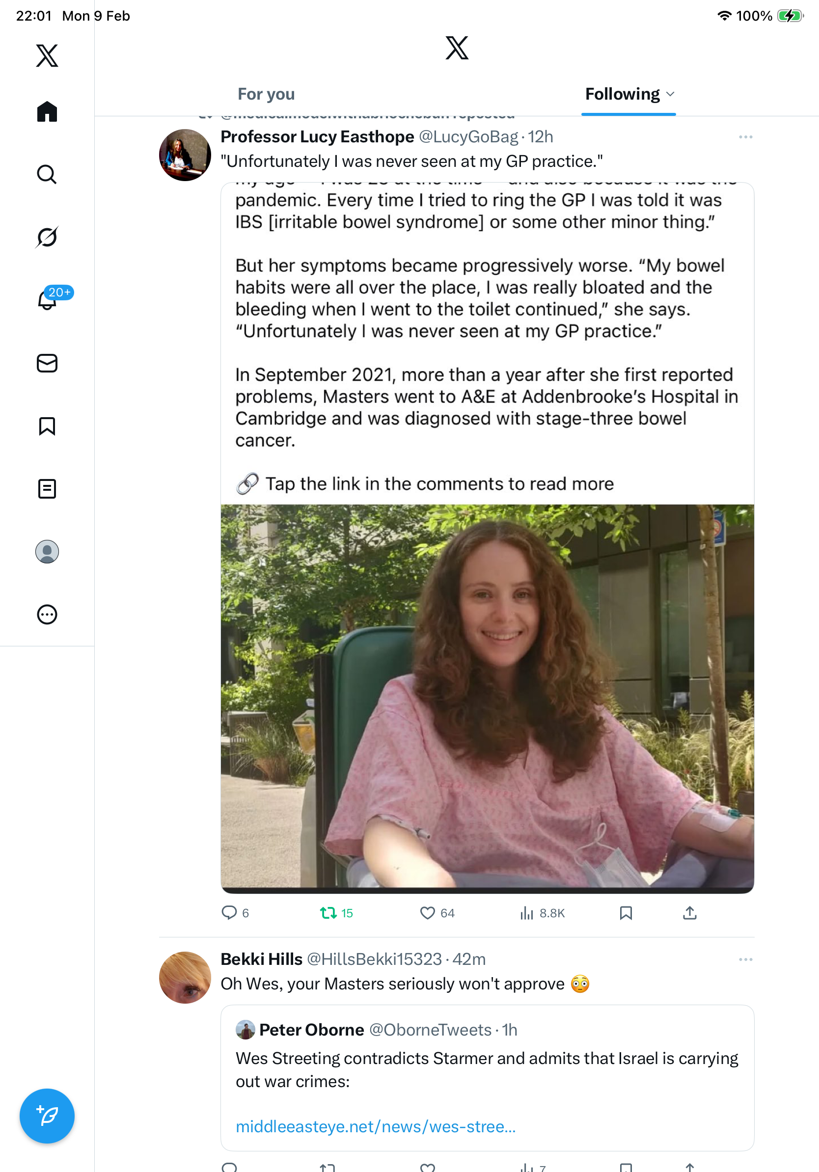819x1172 pixels.
Task: Open Grok from the sidebar
Action: pyautogui.click(x=47, y=237)
